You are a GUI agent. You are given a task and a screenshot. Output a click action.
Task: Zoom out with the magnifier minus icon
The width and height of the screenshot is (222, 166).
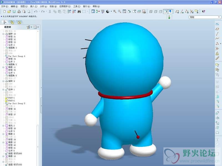120,11
